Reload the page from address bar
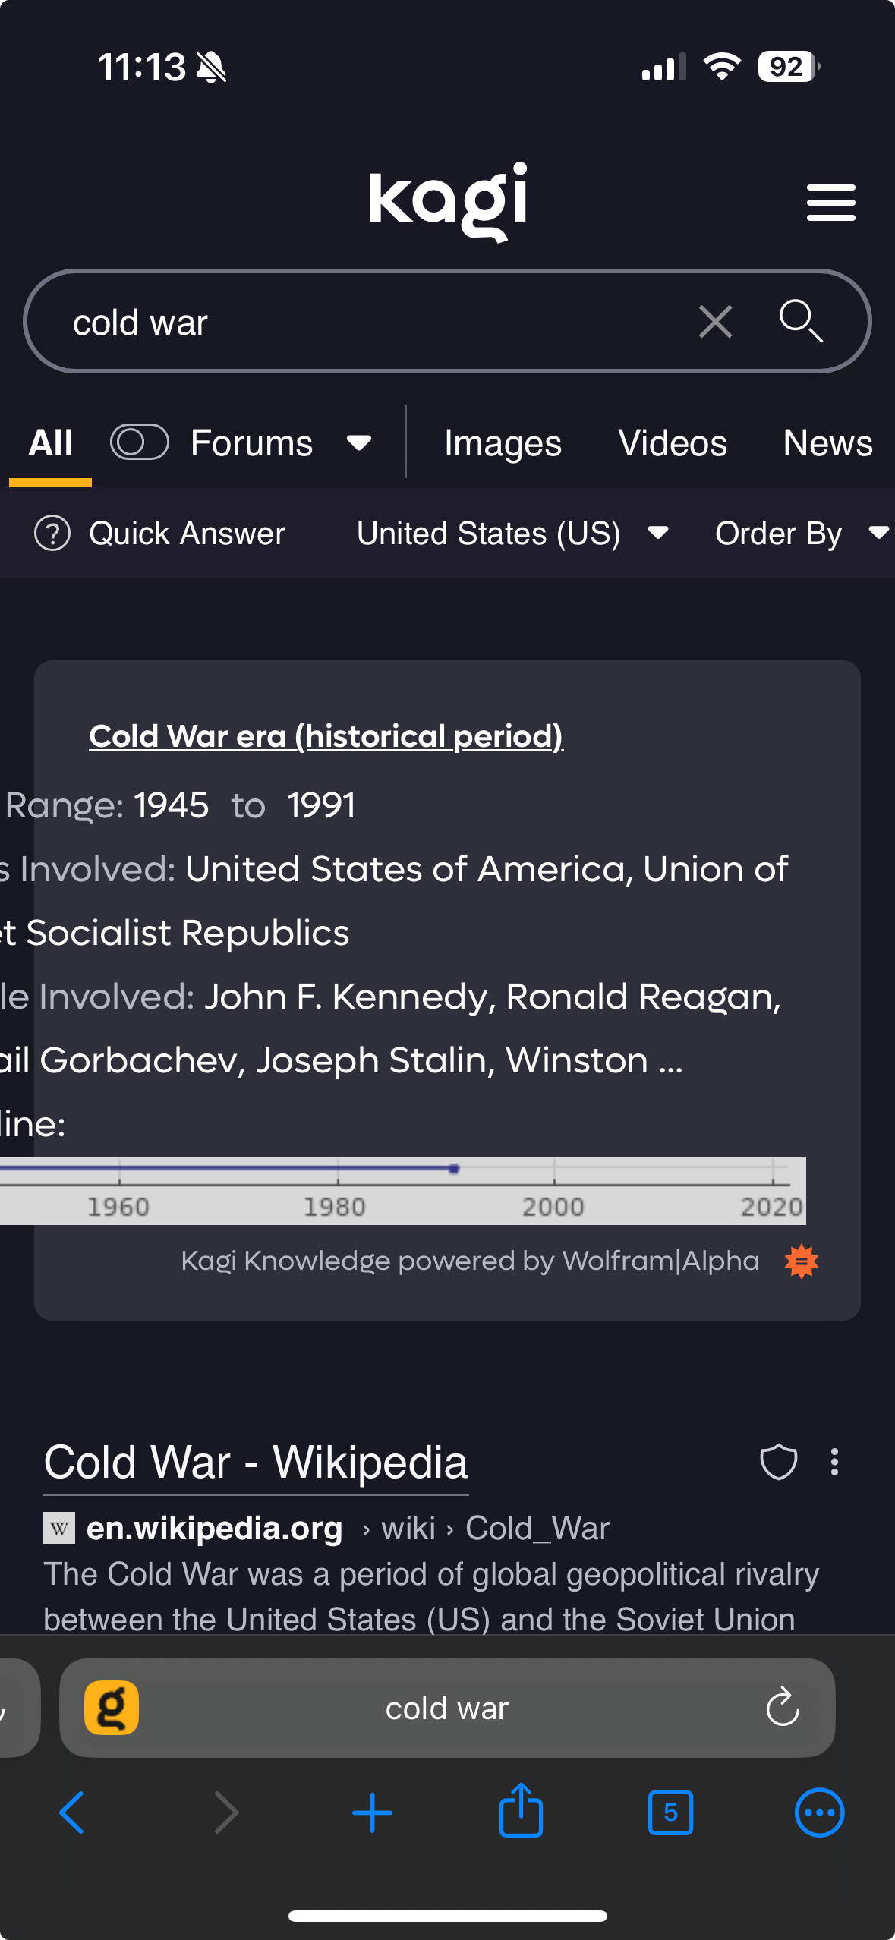The height and width of the screenshot is (1940, 895). (x=783, y=1709)
